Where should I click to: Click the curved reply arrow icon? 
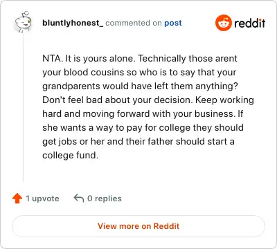tap(79, 199)
